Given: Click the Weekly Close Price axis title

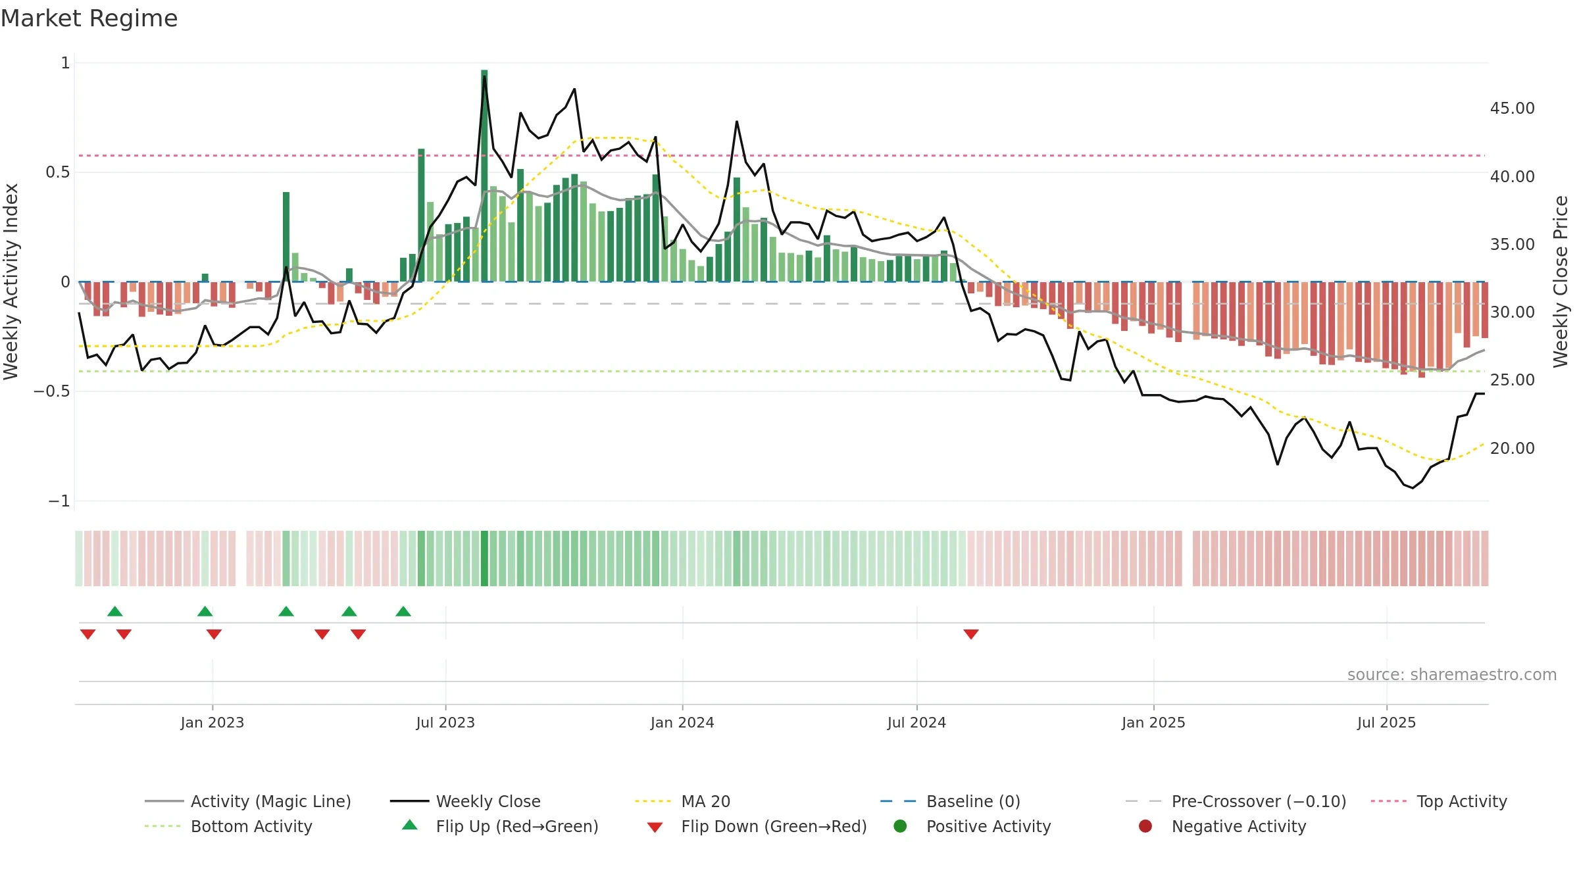Looking at the screenshot, I should pos(1561,282).
